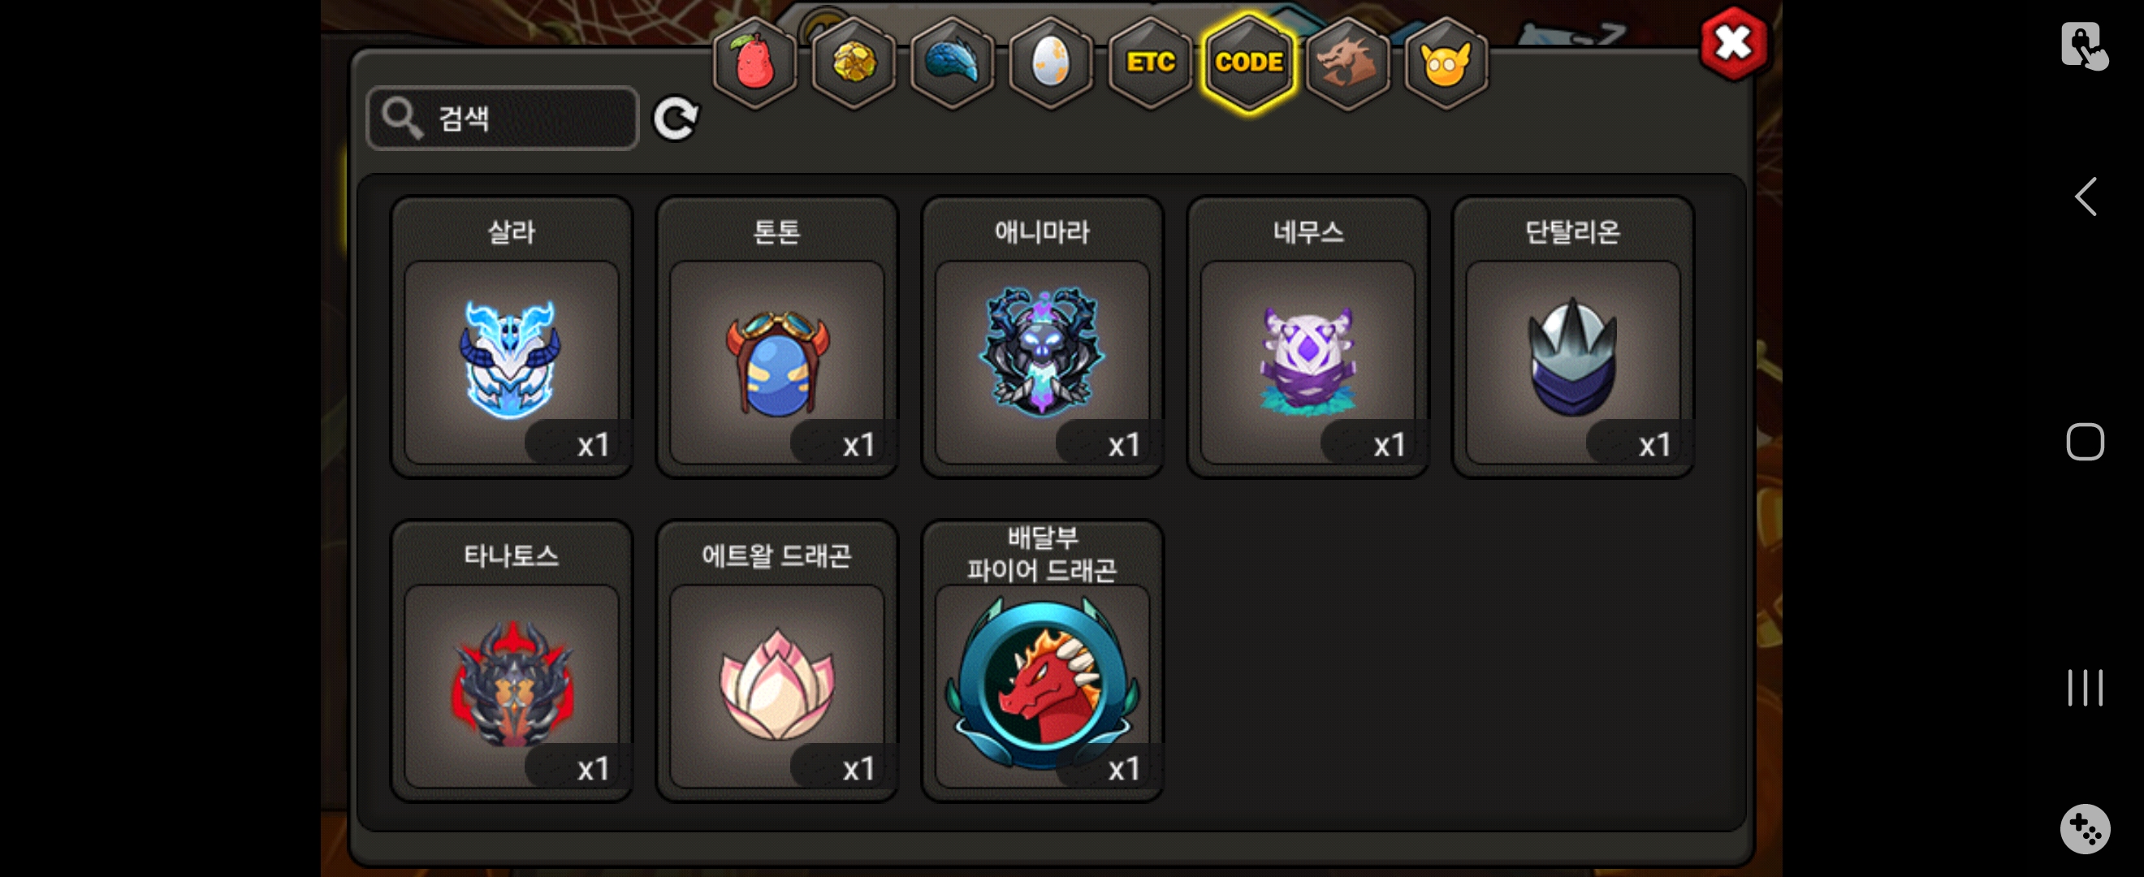2144x877 pixels.
Task: Choose the 타나토스 item card
Action: 511,661
